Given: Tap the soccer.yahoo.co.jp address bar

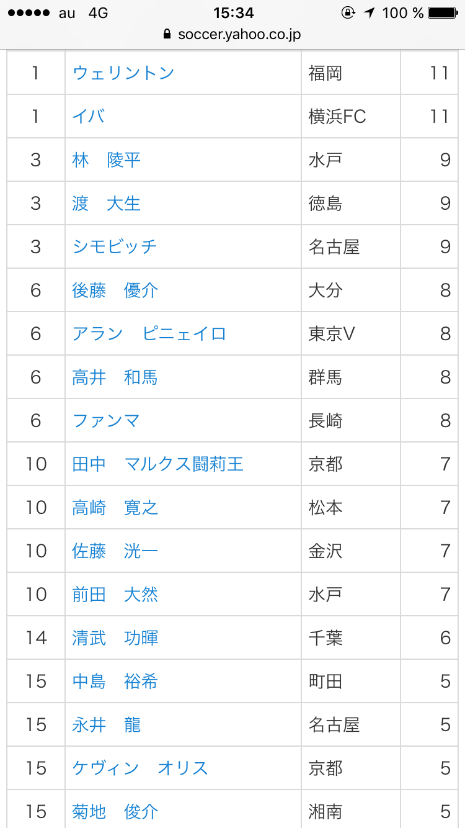Looking at the screenshot, I should pos(239,34).
